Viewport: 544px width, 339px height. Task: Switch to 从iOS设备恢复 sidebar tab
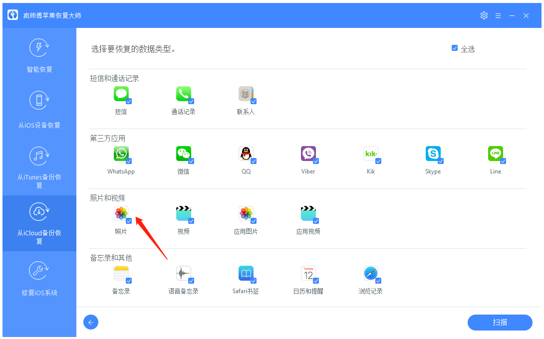coord(39,112)
